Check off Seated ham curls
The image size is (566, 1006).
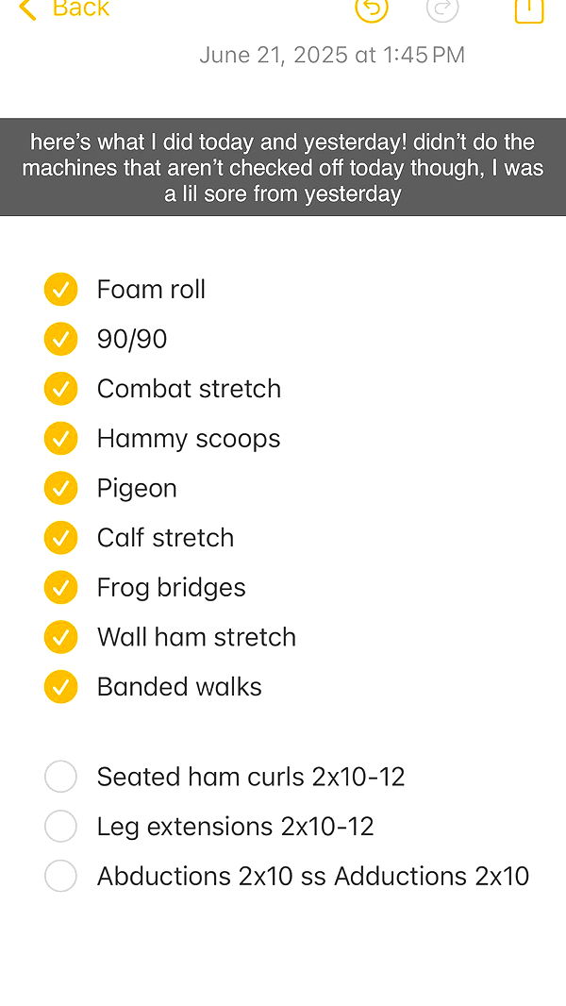(60, 777)
